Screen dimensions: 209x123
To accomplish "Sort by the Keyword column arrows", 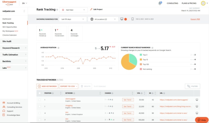I will coord(100,93).
